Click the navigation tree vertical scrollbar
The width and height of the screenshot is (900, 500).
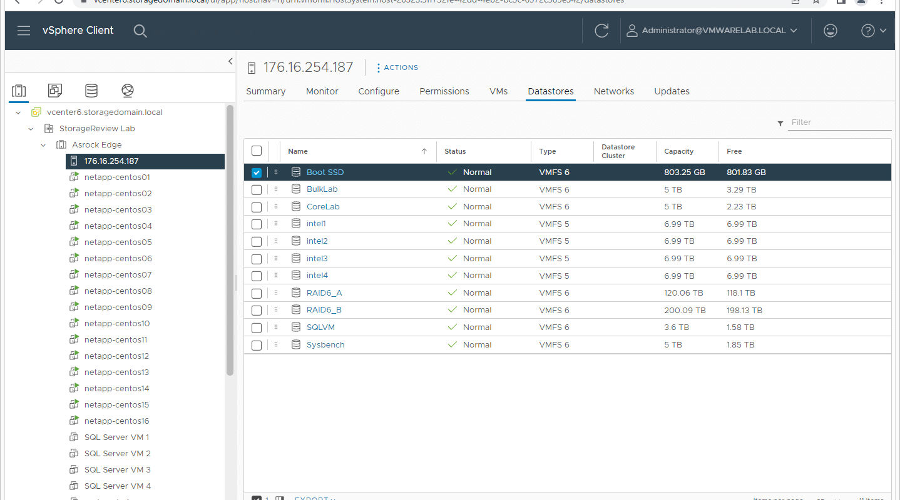(x=230, y=241)
